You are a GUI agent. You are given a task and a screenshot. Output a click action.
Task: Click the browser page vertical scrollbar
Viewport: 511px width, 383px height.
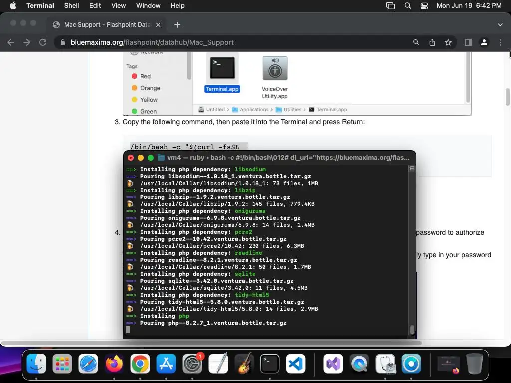(x=508, y=97)
